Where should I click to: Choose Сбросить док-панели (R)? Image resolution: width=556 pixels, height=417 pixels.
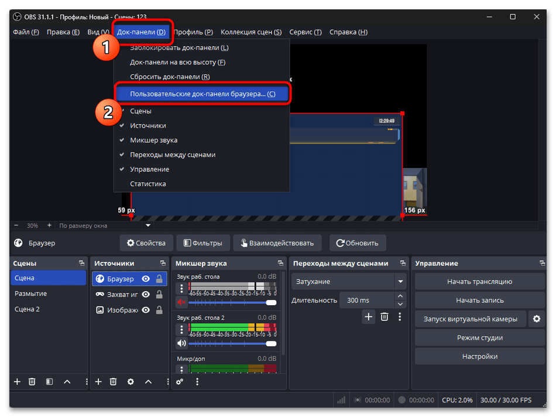click(x=170, y=77)
